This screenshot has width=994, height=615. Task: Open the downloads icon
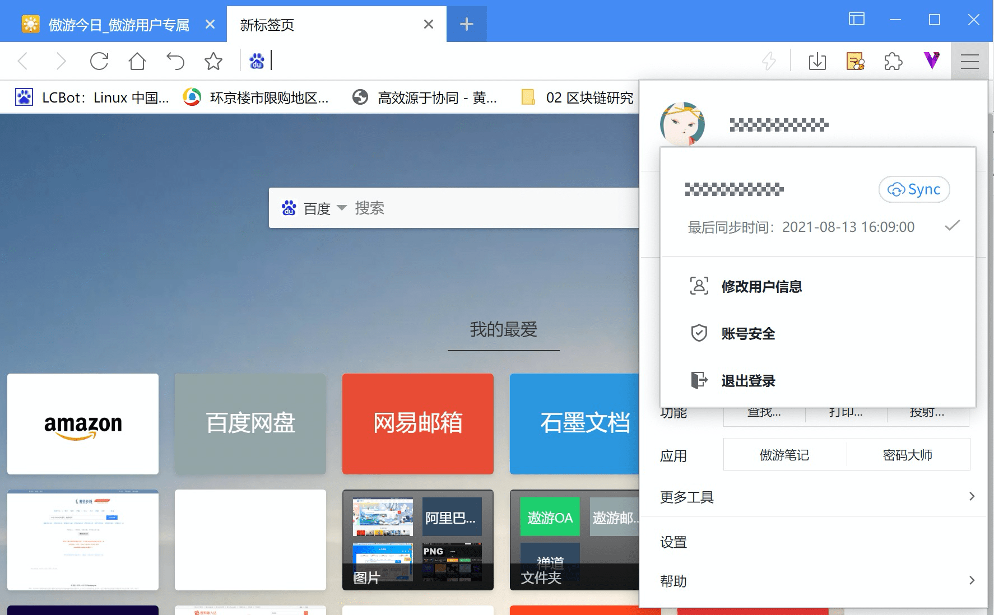[818, 60]
